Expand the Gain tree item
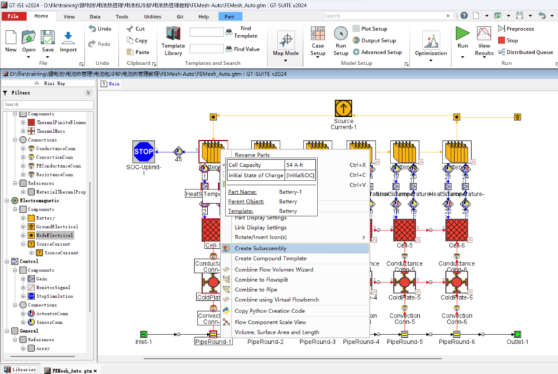The width and height of the screenshot is (558, 374). (x=23, y=279)
